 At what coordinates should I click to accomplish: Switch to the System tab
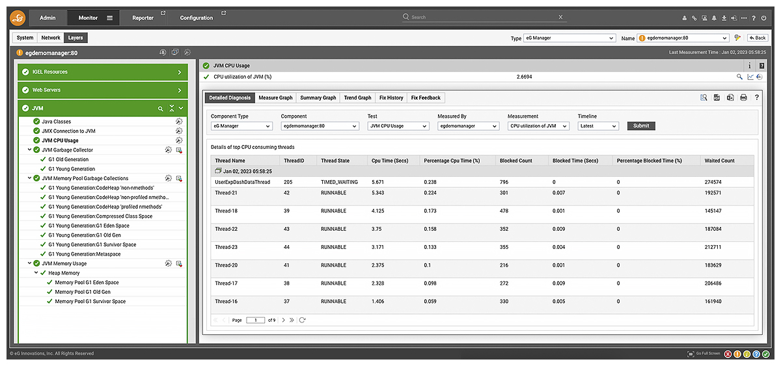tap(25, 38)
